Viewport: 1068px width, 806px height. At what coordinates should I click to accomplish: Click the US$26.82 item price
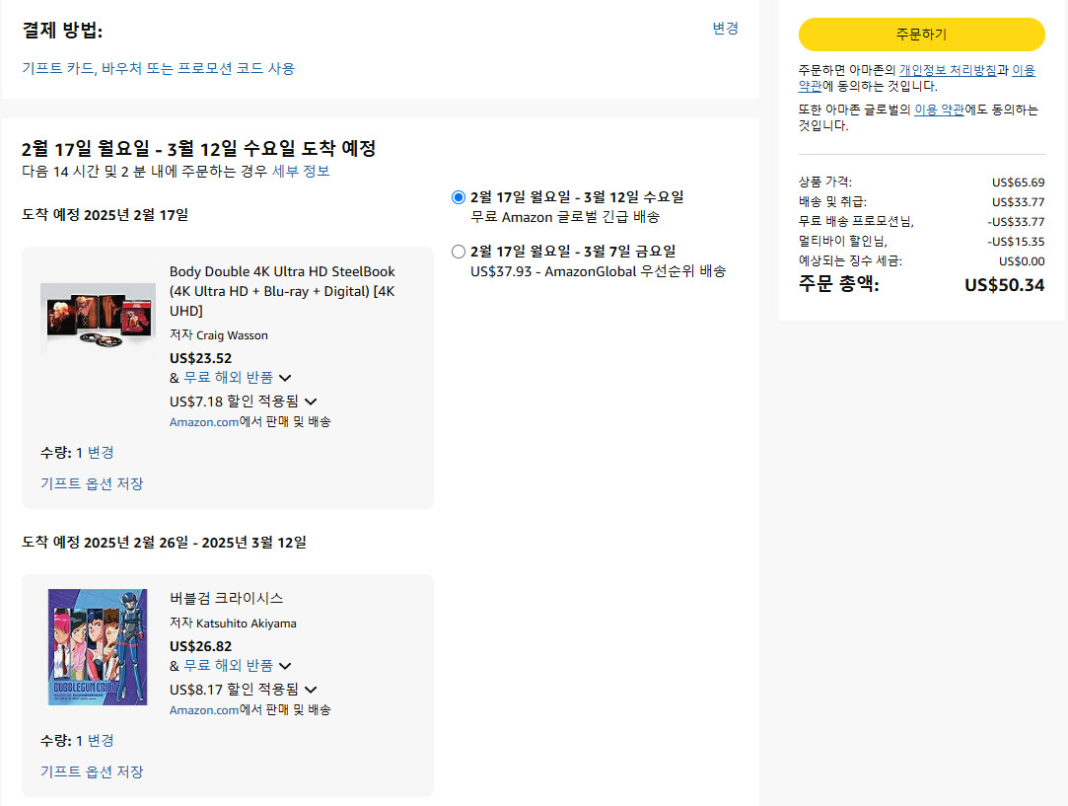pyautogui.click(x=200, y=646)
